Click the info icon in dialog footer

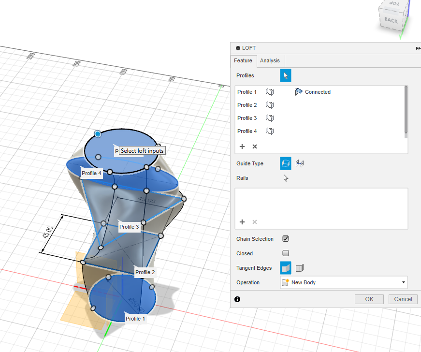(237, 299)
